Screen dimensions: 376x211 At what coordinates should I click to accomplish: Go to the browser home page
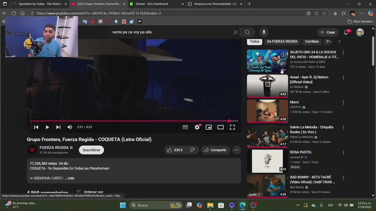(x=22, y=13)
